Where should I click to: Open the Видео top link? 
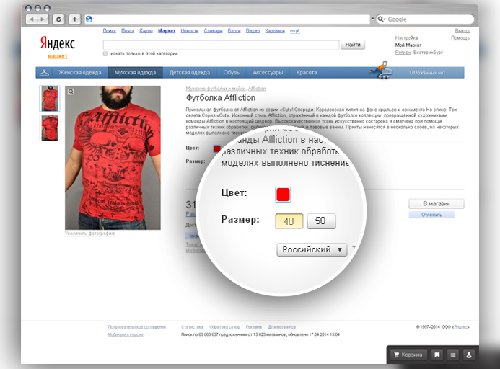point(253,30)
